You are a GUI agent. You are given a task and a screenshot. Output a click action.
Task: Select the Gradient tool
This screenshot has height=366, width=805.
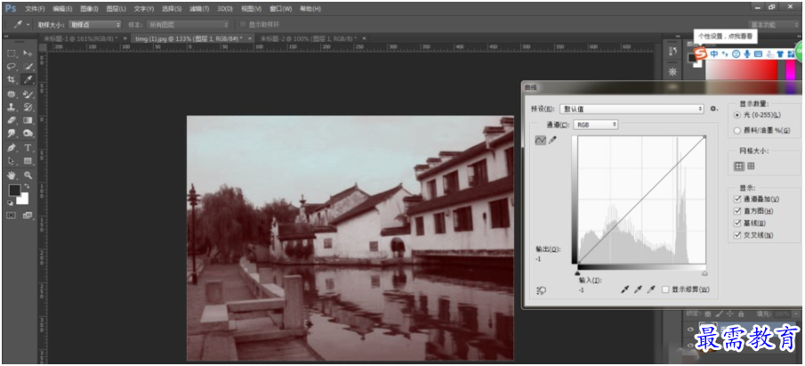coord(28,121)
